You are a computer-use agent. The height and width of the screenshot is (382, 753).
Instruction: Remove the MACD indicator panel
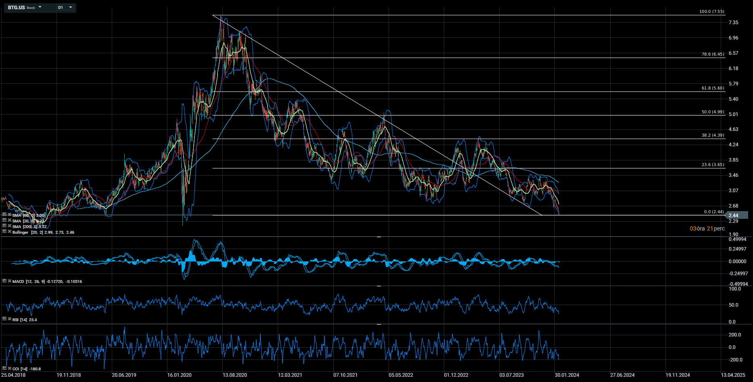pyautogui.click(x=9, y=281)
